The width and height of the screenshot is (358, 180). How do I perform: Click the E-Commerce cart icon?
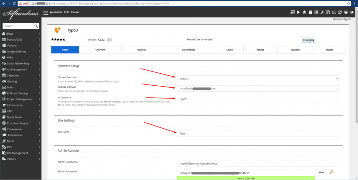[x=4, y=106]
